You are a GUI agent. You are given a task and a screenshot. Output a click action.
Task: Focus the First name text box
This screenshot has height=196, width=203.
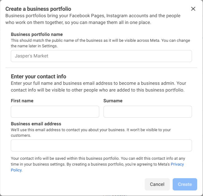click(55, 112)
